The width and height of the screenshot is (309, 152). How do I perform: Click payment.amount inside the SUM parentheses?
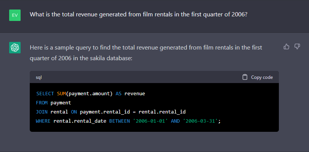tap(89, 93)
